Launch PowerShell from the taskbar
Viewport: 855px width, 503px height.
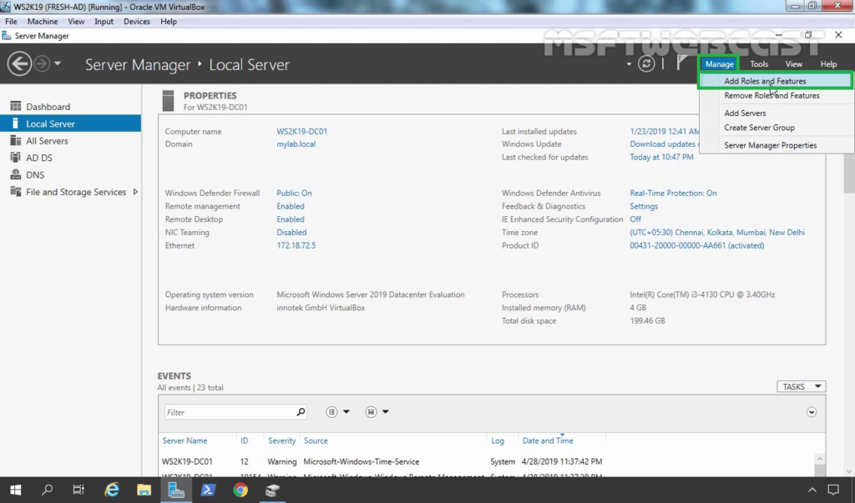tap(209, 490)
